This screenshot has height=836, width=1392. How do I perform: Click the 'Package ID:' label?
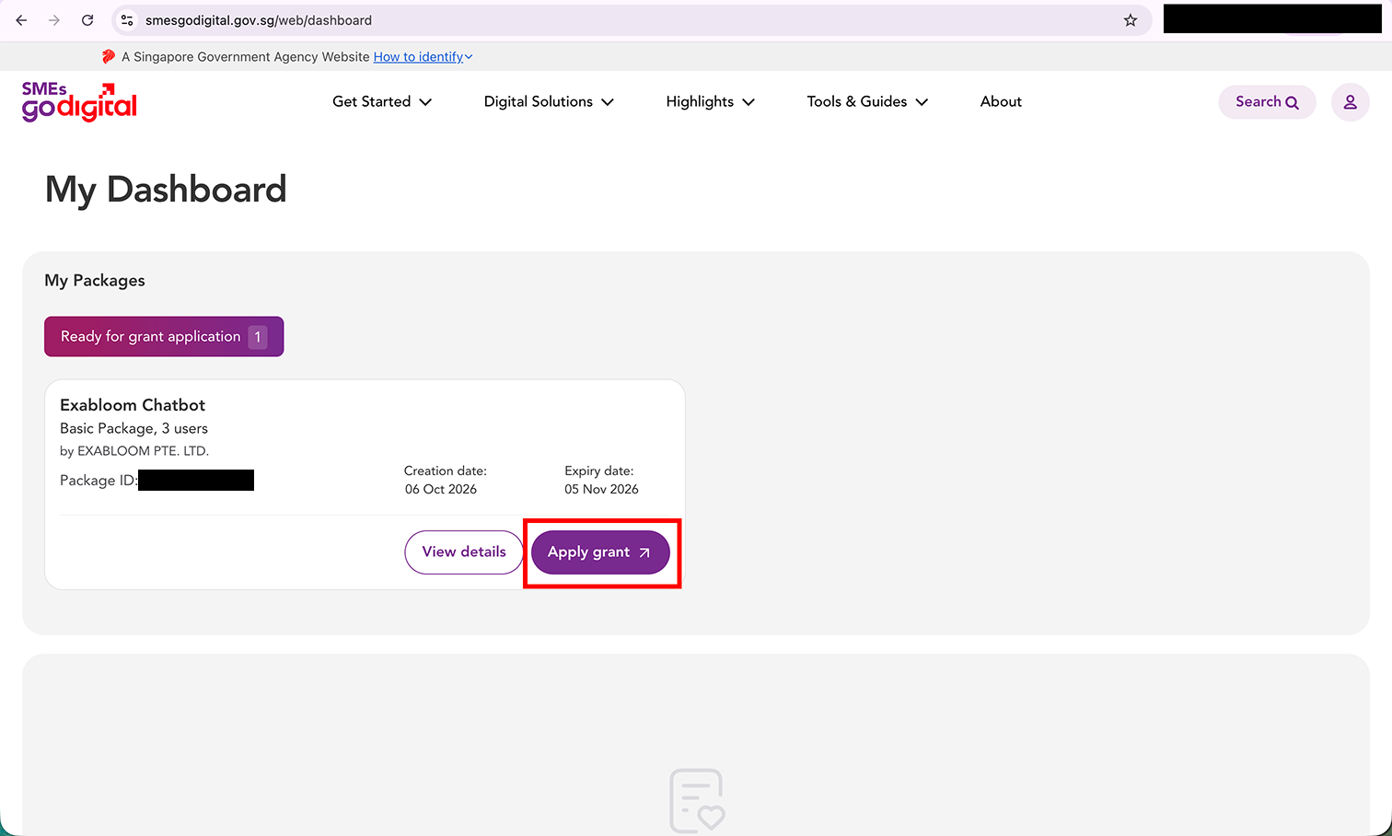tap(99, 481)
